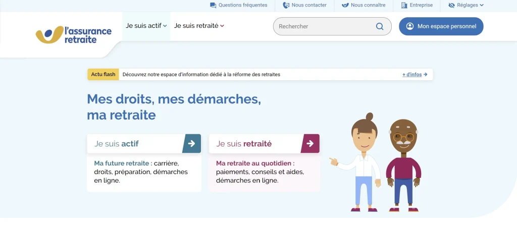This screenshot has width=517, height=231.
Task: Open the Nous connaître link
Action: click(364, 5)
